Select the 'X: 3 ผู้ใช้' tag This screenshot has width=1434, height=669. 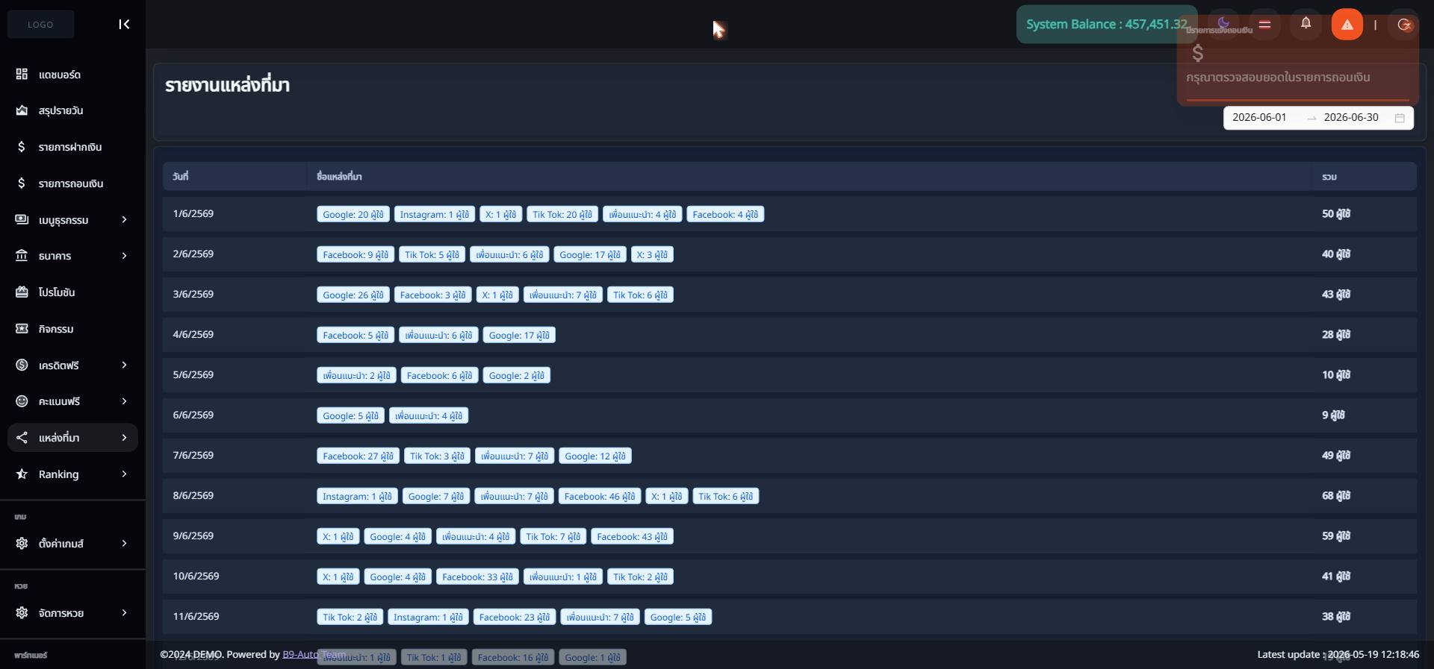click(652, 254)
